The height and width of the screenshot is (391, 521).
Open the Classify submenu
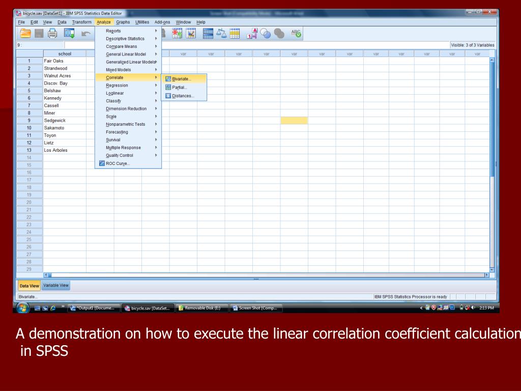(128, 101)
